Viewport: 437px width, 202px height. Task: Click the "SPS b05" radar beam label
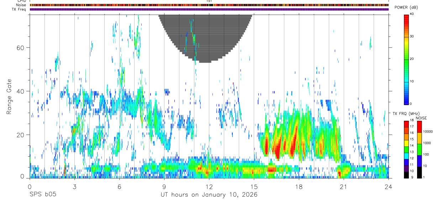pos(43,195)
